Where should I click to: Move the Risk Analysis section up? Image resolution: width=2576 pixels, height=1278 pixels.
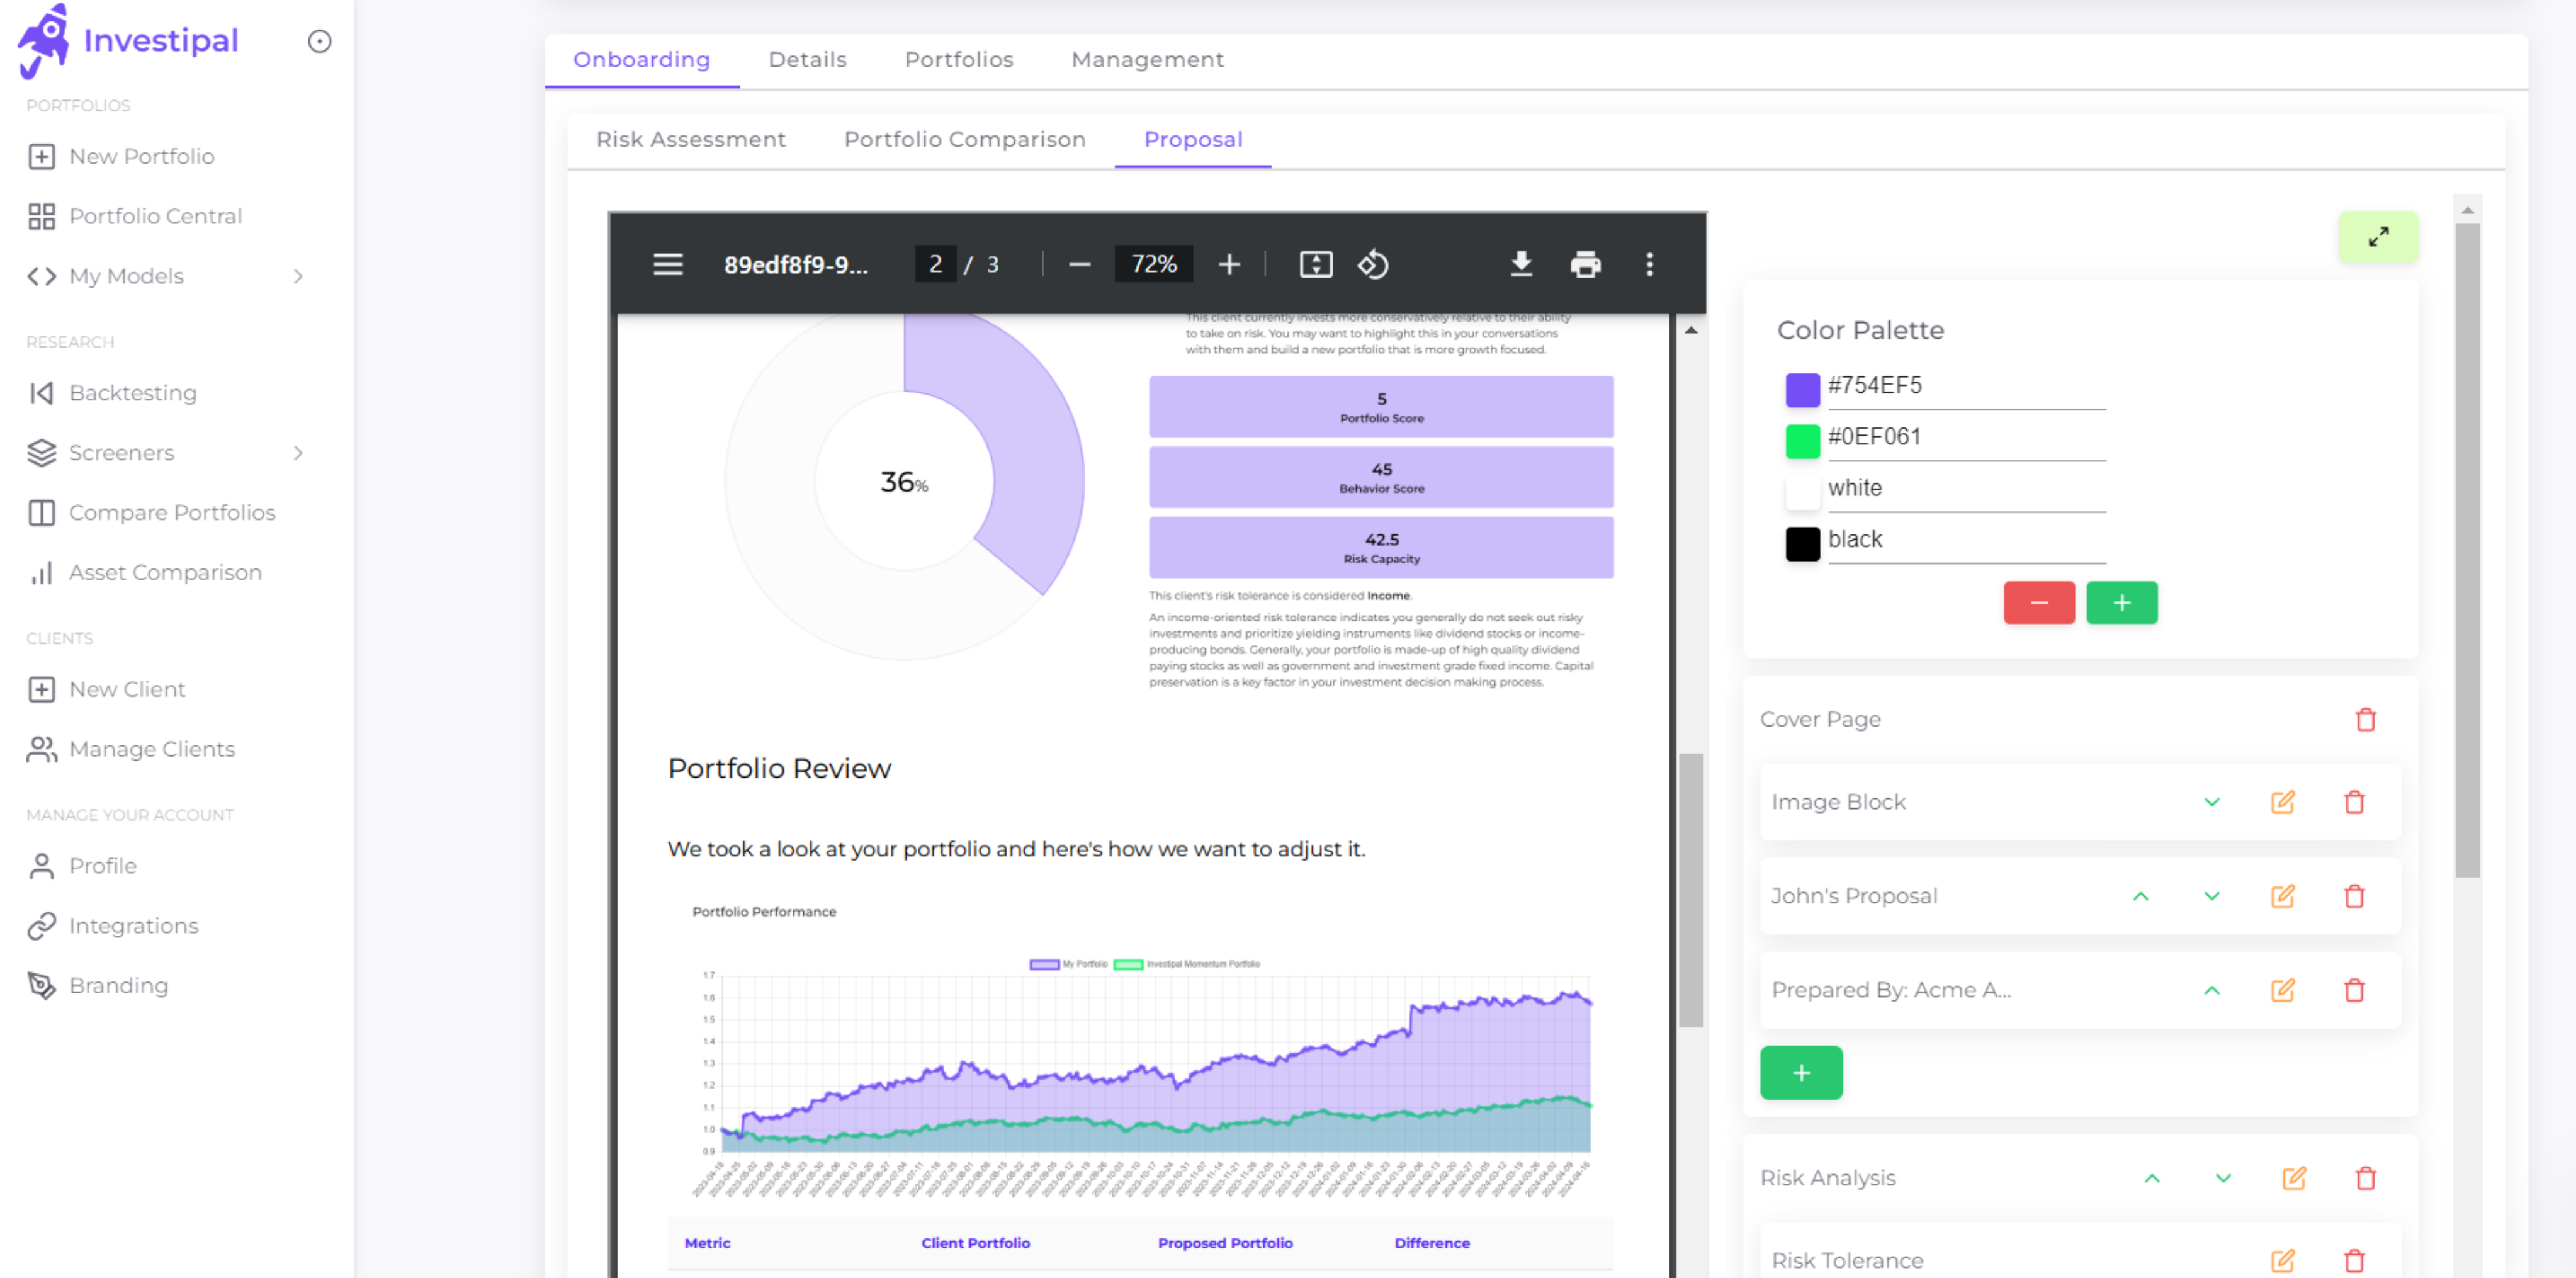tap(2152, 1178)
